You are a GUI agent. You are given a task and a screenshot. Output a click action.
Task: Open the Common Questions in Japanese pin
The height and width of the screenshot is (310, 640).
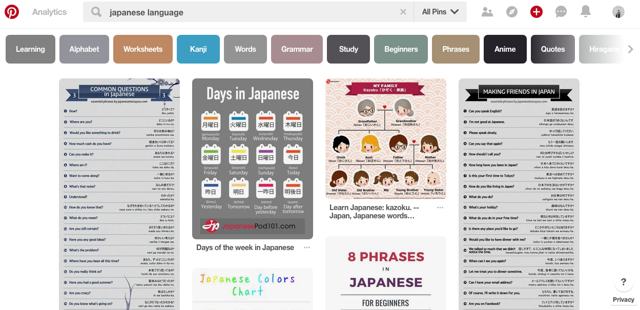[x=119, y=194]
